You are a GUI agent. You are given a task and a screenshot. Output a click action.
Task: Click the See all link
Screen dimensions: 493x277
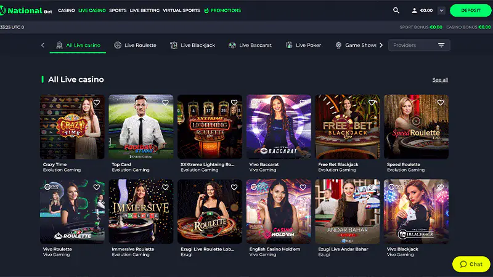pyautogui.click(x=440, y=80)
